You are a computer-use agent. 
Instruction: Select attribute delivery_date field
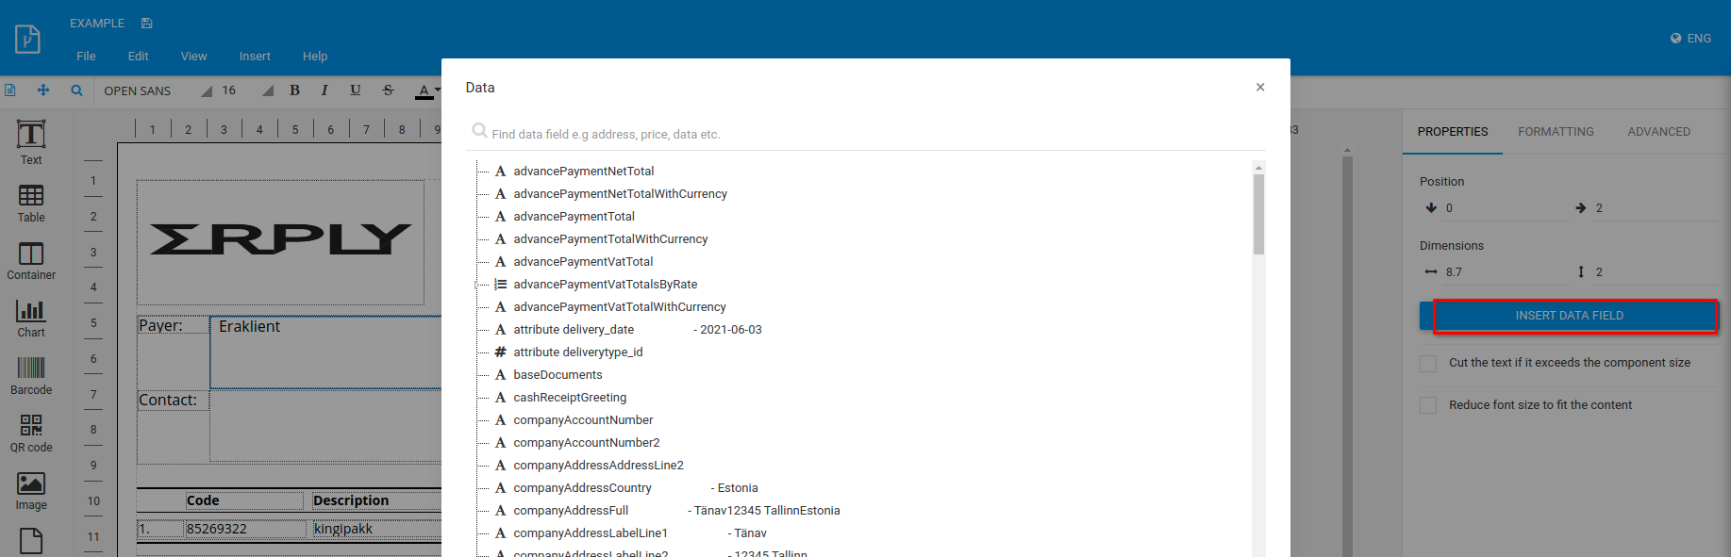574,330
